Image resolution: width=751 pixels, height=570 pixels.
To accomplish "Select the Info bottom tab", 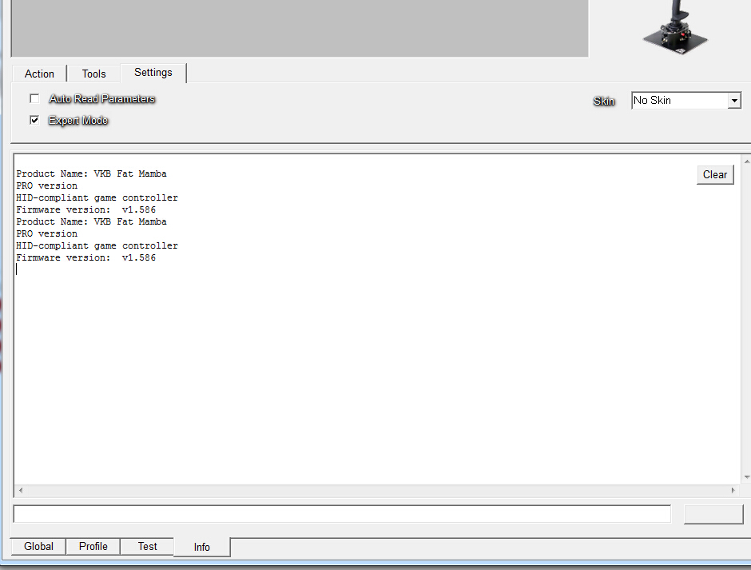I will point(201,547).
